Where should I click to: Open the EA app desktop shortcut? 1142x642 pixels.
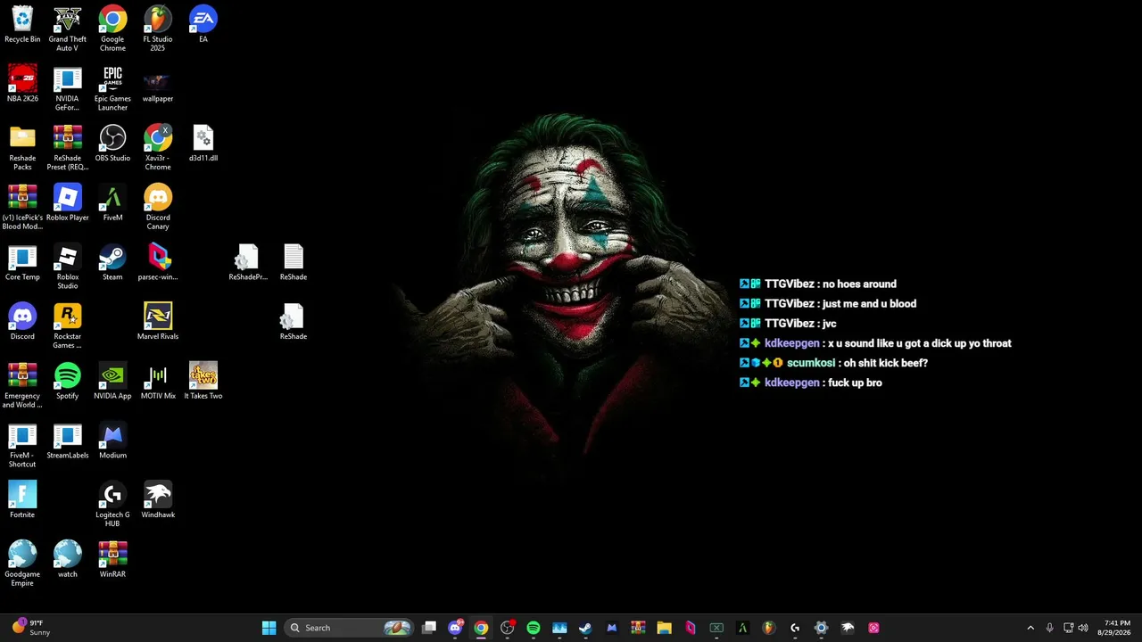pos(203,25)
